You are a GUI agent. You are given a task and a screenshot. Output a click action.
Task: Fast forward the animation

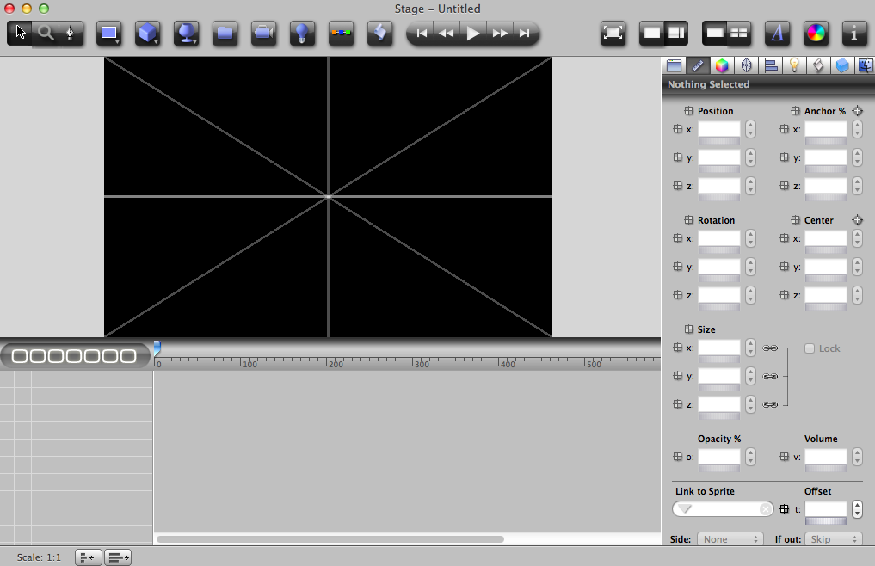[x=499, y=34]
